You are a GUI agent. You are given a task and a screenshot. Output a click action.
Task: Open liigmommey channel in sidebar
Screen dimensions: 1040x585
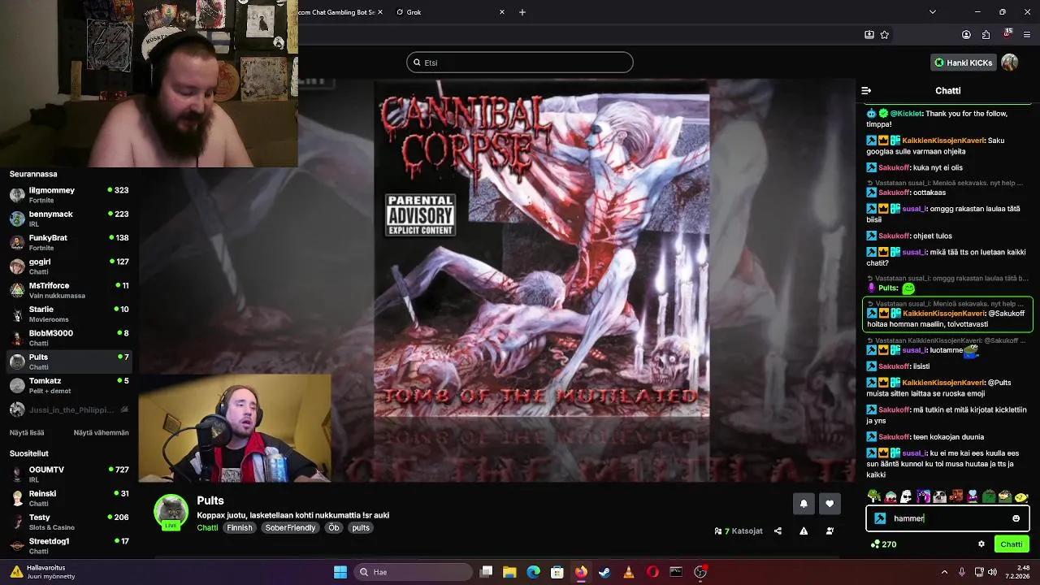[x=69, y=195]
